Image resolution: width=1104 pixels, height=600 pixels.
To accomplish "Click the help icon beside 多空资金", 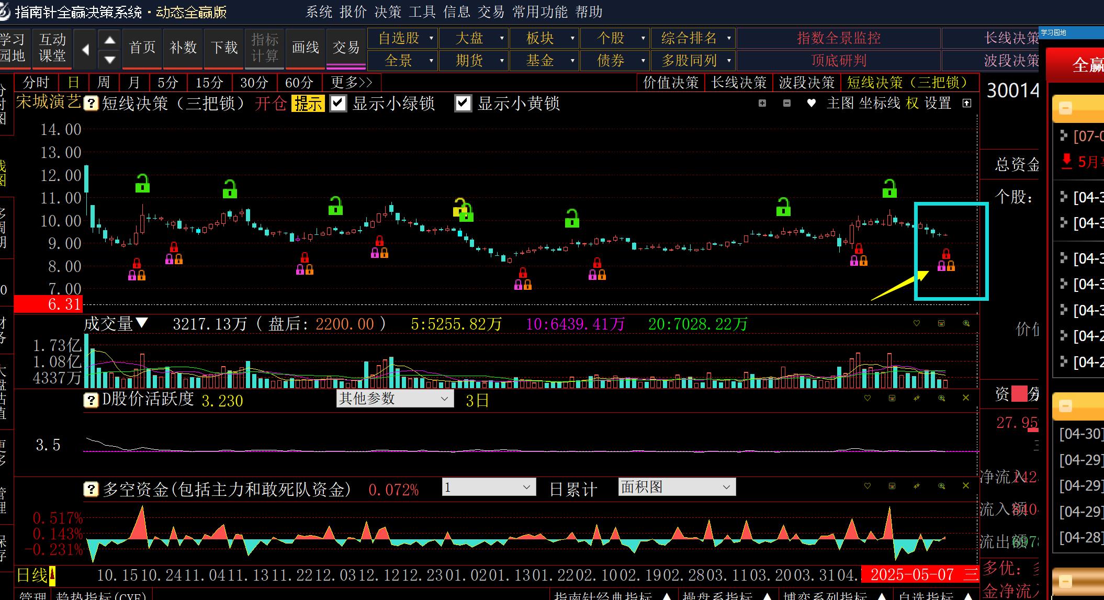I will pos(91,489).
